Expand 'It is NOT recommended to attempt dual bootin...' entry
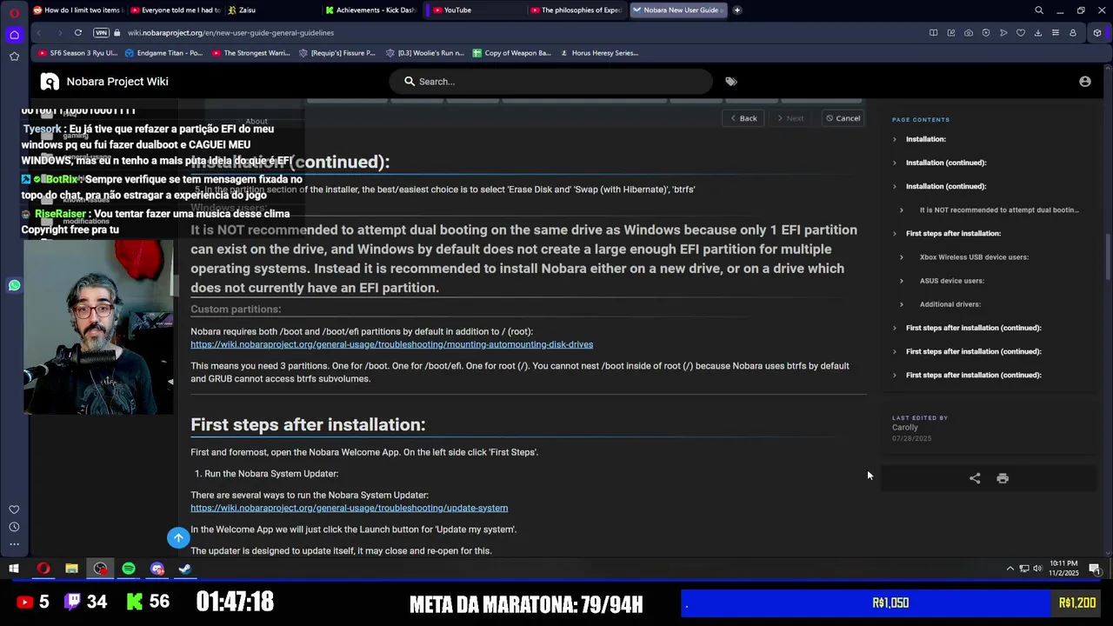1113x626 pixels. (901, 210)
